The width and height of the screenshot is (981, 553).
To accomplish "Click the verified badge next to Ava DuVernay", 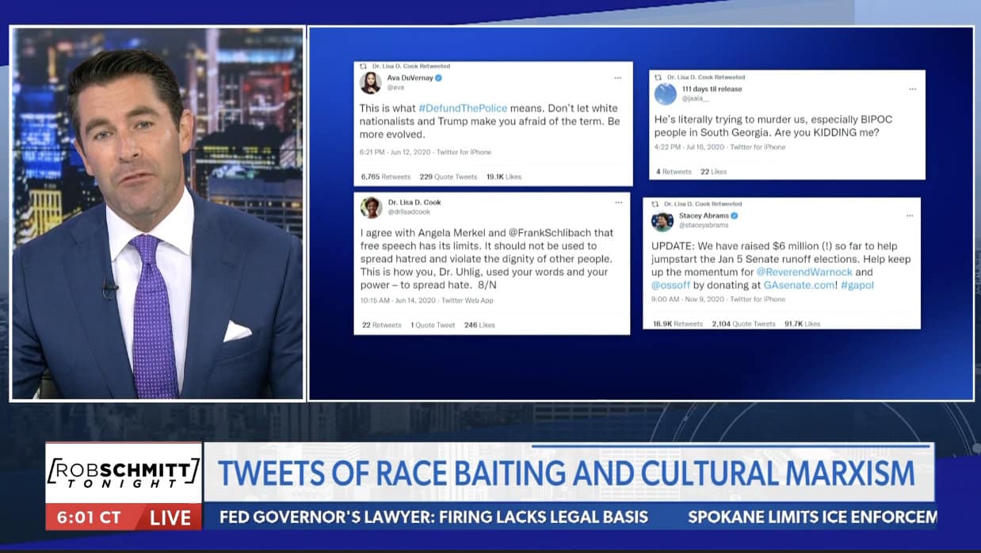I will coord(439,78).
